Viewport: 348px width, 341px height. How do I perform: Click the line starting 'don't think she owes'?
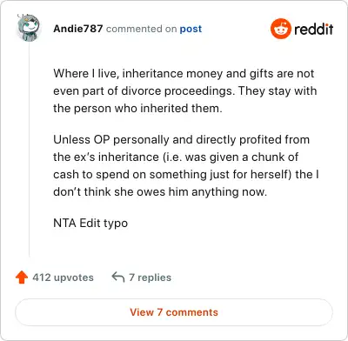coord(160,192)
